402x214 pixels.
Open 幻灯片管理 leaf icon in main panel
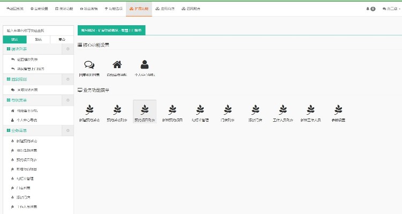click(x=200, y=110)
